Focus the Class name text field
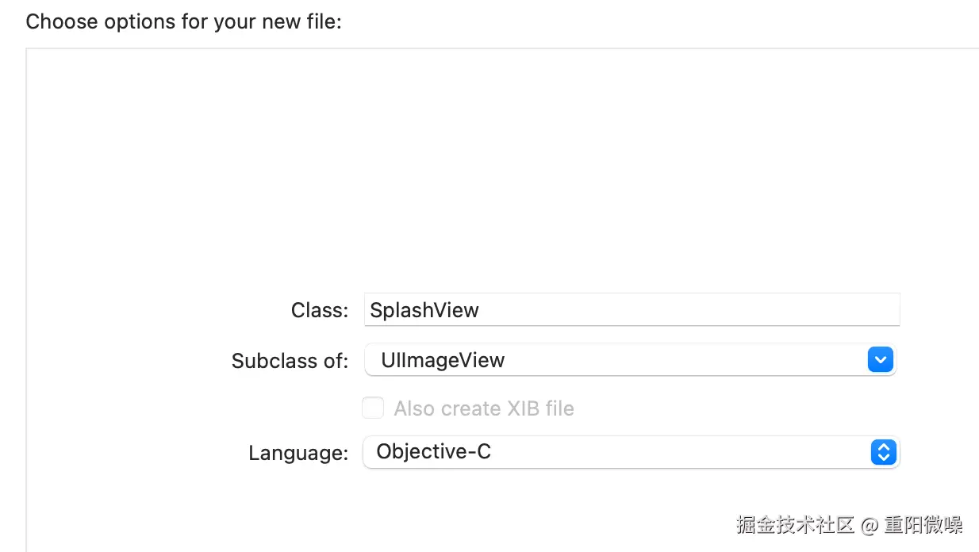Image resolution: width=979 pixels, height=552 pixels. tap(632, 309)
